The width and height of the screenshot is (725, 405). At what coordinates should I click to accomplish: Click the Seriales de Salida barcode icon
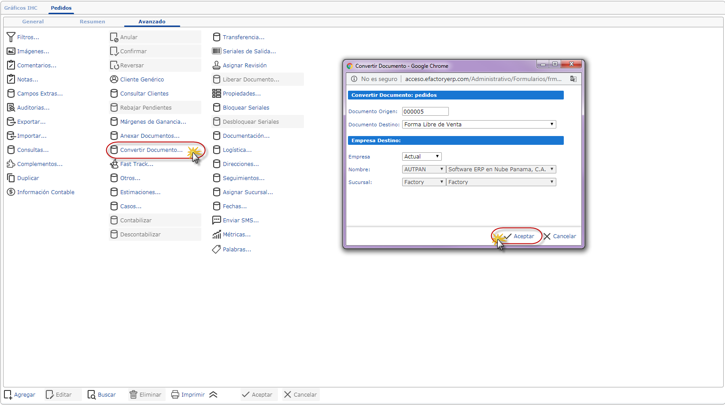[216, 51]
